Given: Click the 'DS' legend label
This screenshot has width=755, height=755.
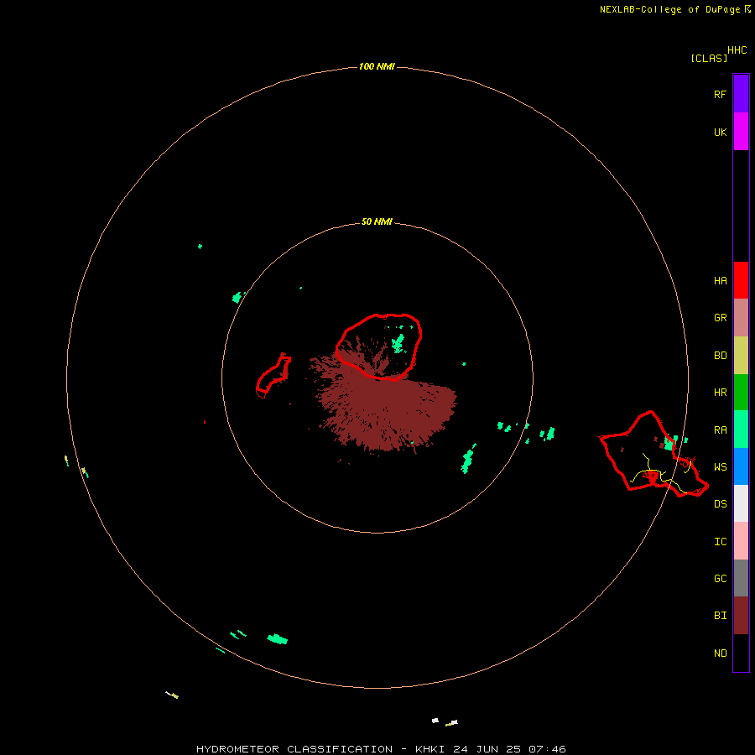Looking at the screenshot, I should tap(720, 504).
